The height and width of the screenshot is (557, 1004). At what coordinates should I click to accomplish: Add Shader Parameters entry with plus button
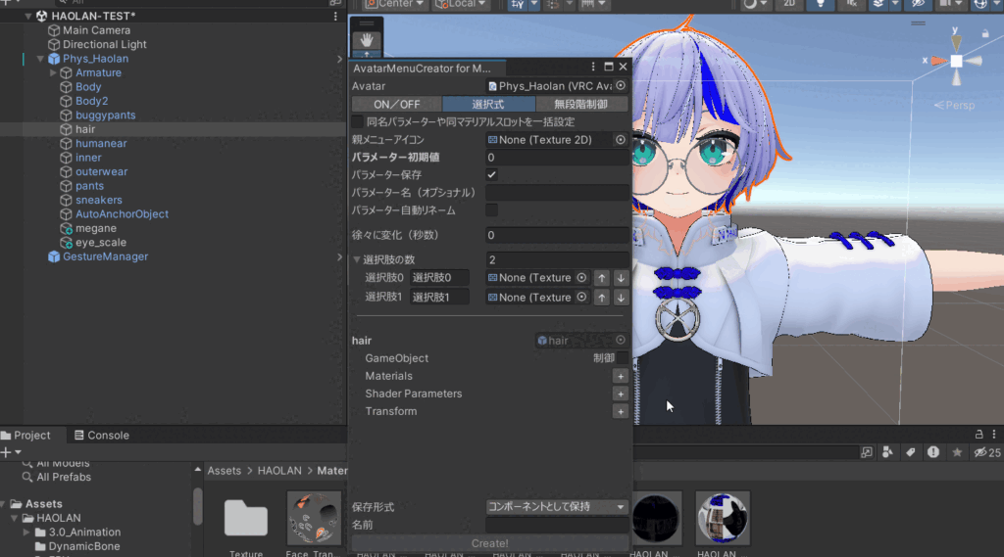point(621,394)
